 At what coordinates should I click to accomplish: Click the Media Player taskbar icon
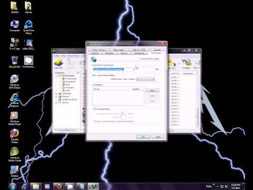(x=47, y=186)
